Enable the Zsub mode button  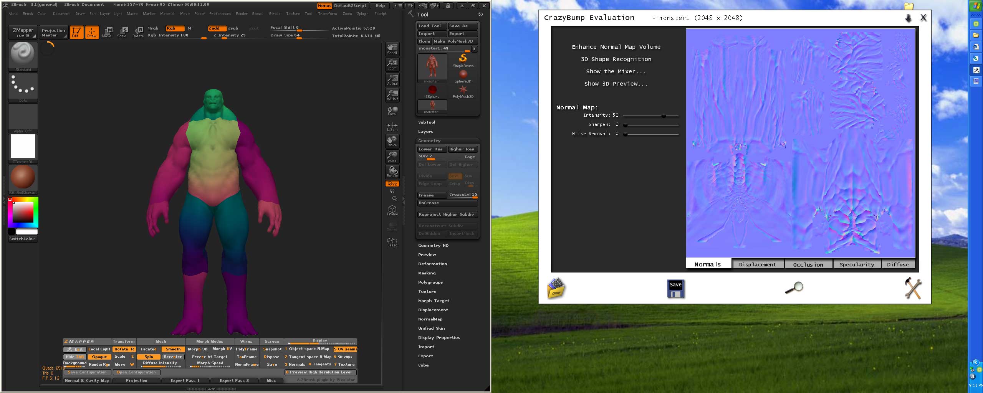tap(233, 28)
